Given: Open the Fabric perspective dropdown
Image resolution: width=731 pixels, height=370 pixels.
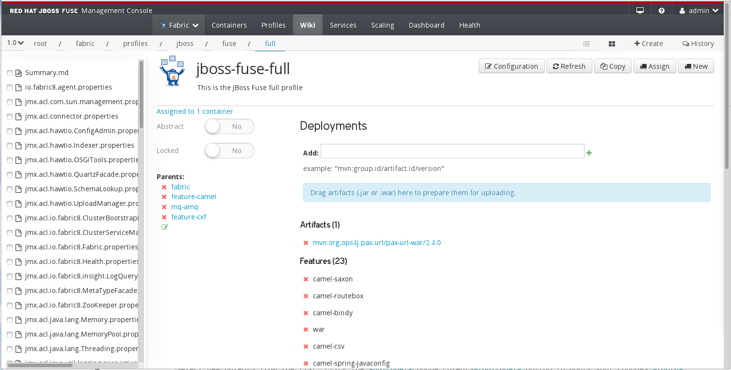Looking at the screenshot, I should pos(179,25).
